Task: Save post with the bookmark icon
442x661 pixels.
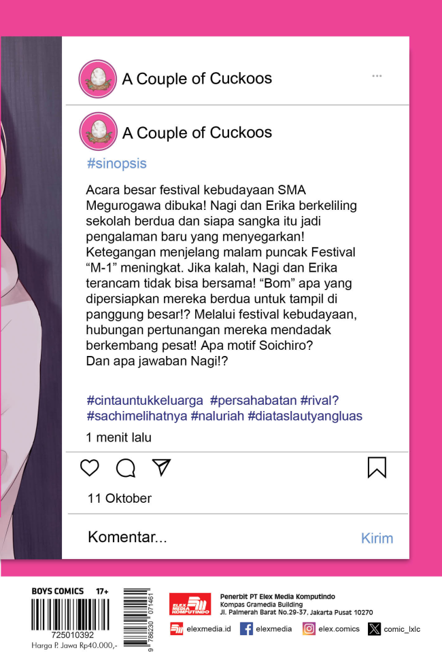Action: 377,467
